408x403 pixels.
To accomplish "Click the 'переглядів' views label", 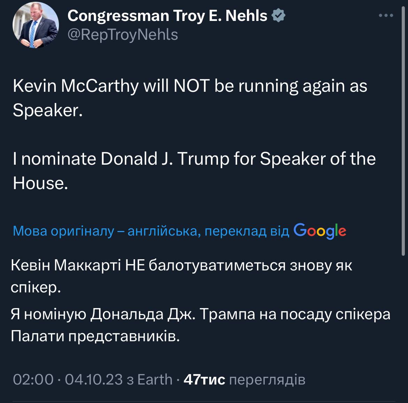I will click(267, 379).
